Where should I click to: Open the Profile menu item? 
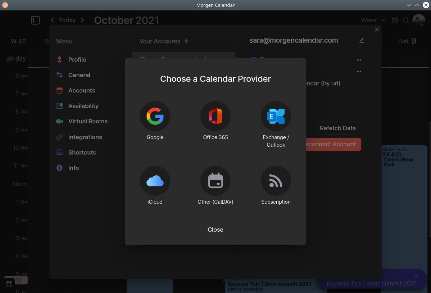(77, 60)
